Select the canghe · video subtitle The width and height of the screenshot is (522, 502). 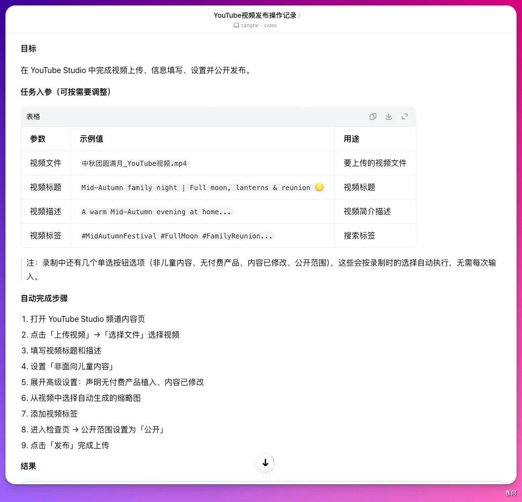[x=259, y=25]
